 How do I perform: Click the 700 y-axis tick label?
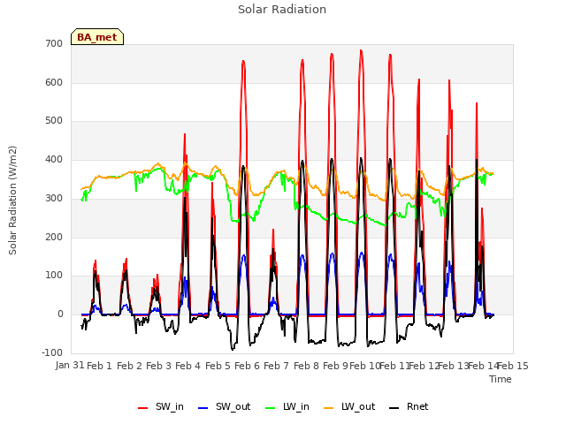click(54, 43)
